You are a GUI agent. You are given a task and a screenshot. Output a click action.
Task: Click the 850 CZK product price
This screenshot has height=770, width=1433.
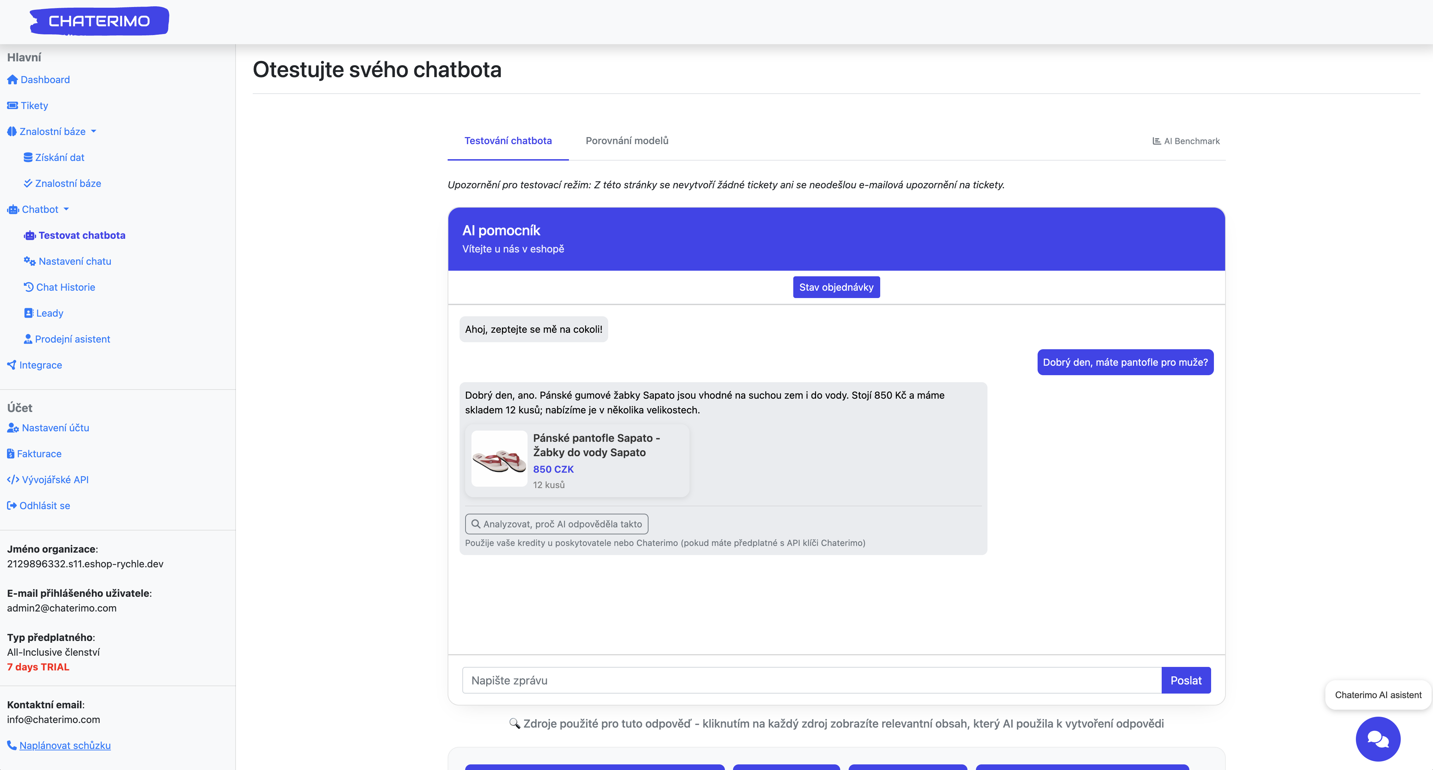tap(553, 469)
